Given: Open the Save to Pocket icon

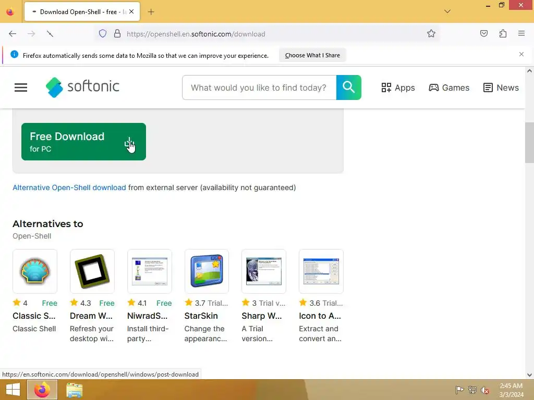Looking at the screenshot, I should tap(484, 33).
